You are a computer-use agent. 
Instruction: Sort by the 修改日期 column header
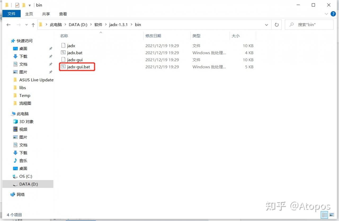pos(153,36)
